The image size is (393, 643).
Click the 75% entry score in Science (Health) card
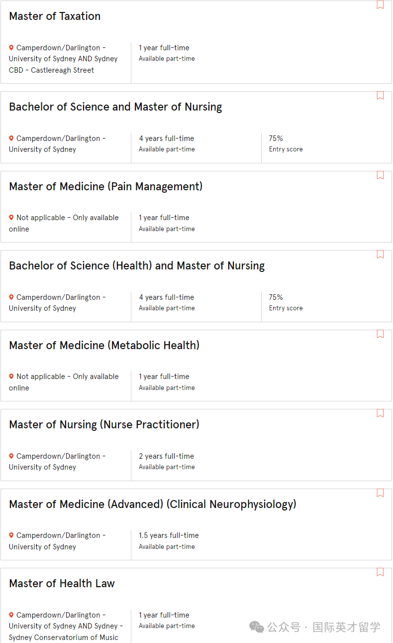[x=276, y=297]
